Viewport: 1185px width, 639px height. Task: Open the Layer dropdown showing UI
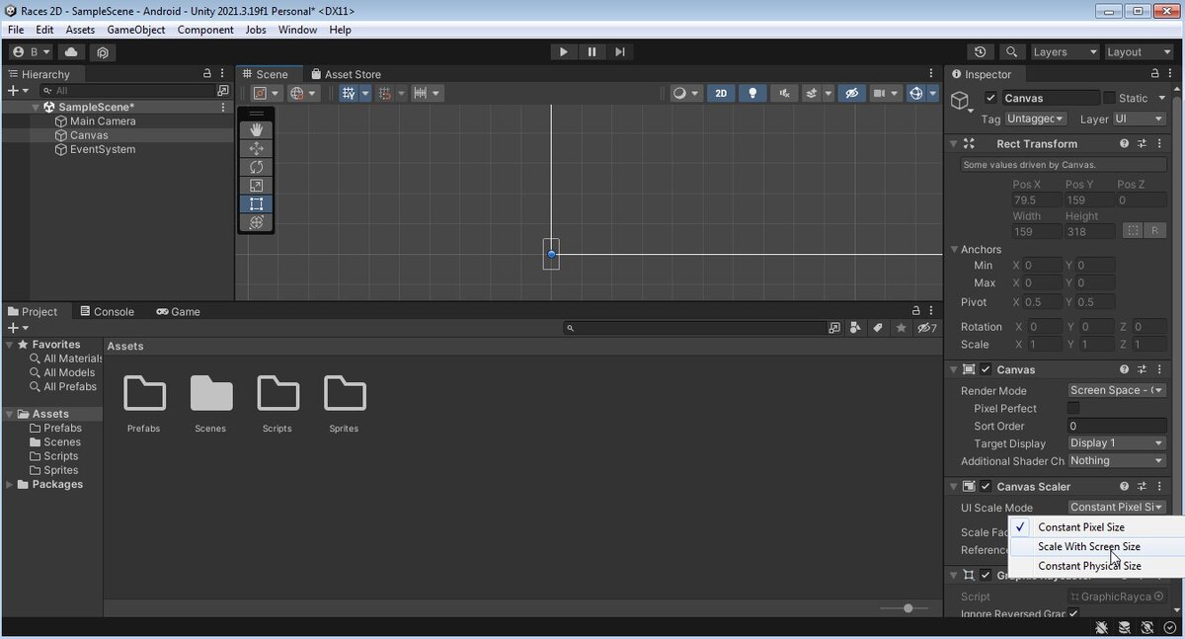click(1140, 119)
